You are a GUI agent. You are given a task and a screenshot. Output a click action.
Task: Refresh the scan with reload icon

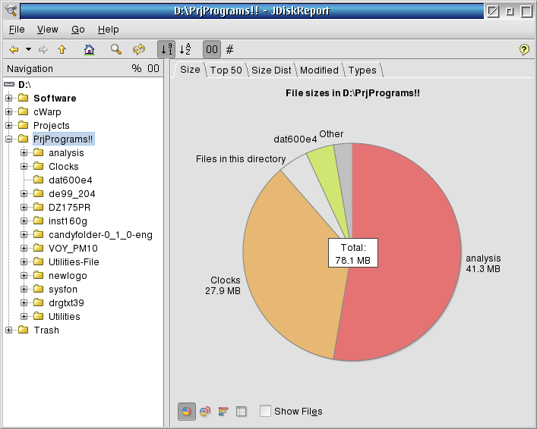coord(139,50)
